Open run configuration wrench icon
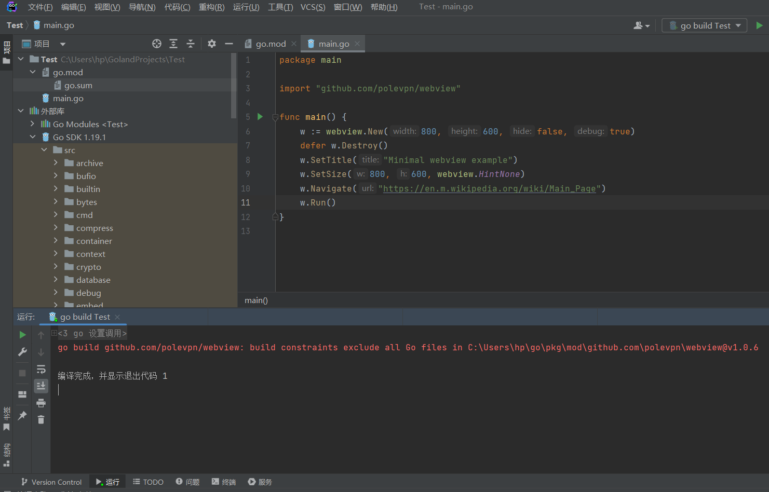Image resolution: width=769 pixels, height=492 pixels. pyautogui.click(x=22, y=352)
